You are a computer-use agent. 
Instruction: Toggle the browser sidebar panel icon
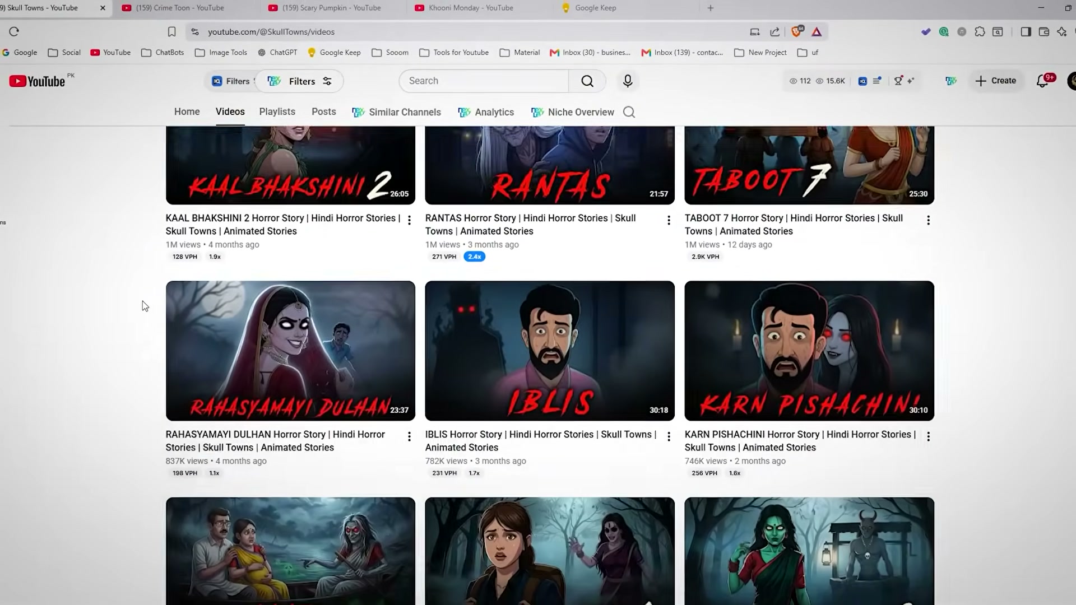(1026, 32)
